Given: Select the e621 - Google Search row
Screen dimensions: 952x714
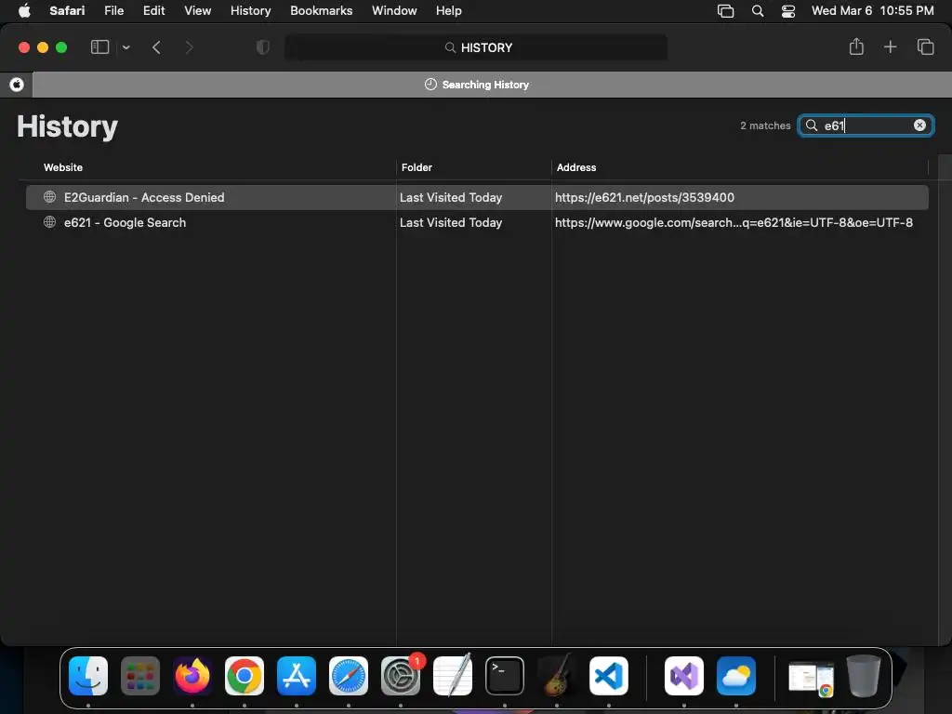Looking at the screenshot, I should 477,222.
